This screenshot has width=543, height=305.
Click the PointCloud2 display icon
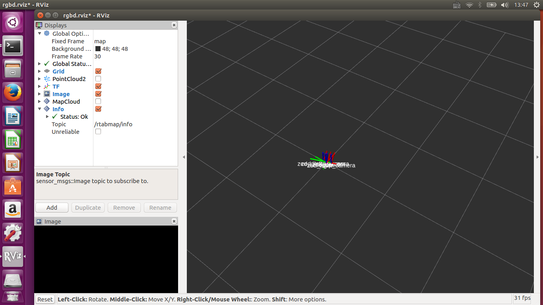point(47,79)
